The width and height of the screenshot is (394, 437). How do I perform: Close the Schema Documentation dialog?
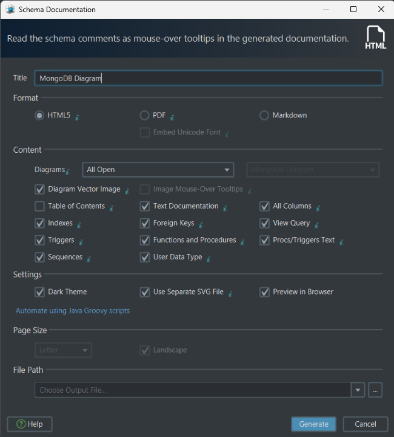[x=381, y=9]
